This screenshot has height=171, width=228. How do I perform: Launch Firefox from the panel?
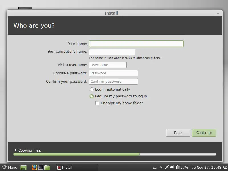click(34, 167)
